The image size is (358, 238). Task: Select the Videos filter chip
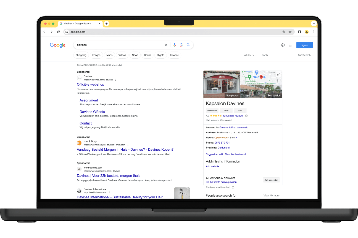[x=122, y=55]
